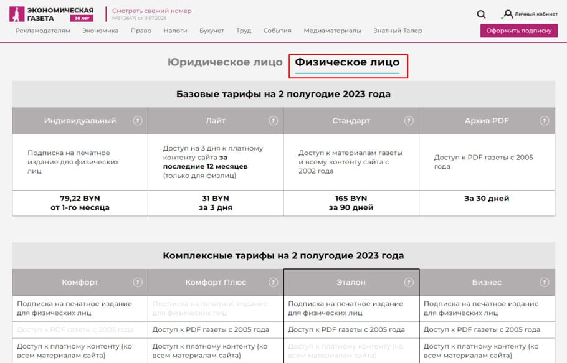
Task: Select the Физическое лицо tab
Action: click(x=347, y=62)
